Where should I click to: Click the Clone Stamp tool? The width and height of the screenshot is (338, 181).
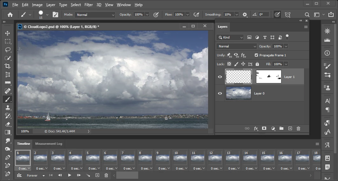click(8, 108)
